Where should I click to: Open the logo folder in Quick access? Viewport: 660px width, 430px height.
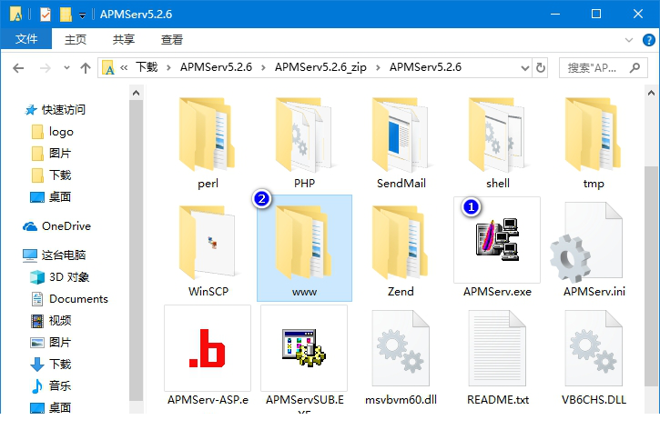(61, 132)
